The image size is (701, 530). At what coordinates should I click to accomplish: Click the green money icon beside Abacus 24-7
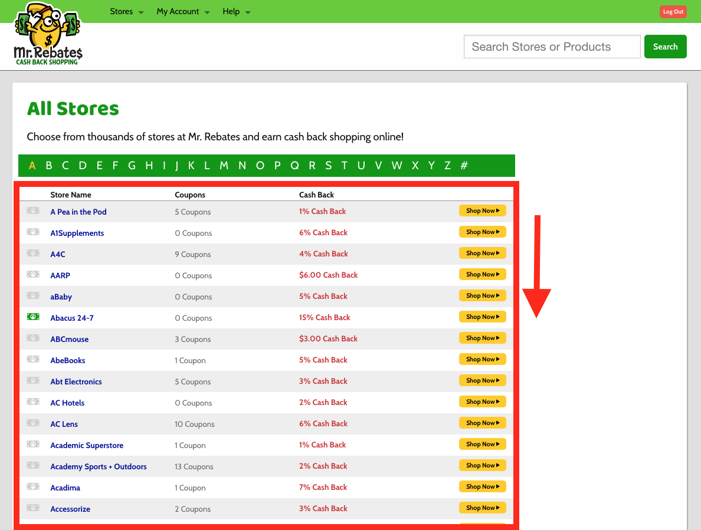[33, 317]
